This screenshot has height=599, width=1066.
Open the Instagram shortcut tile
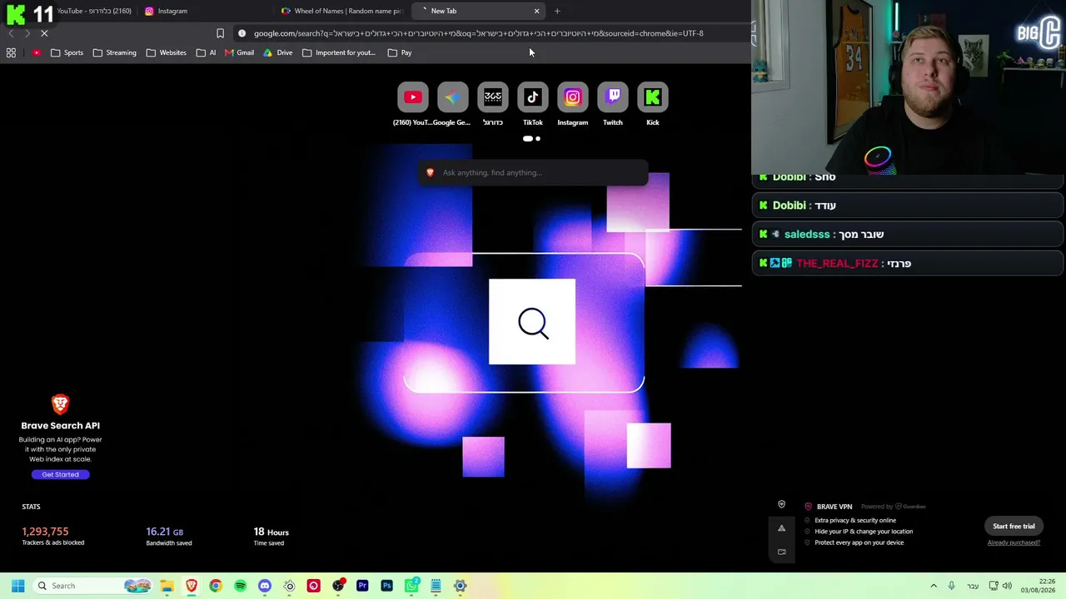(573, 97)
